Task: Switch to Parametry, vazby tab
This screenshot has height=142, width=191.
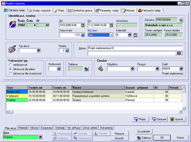Action: pos(107,10)
